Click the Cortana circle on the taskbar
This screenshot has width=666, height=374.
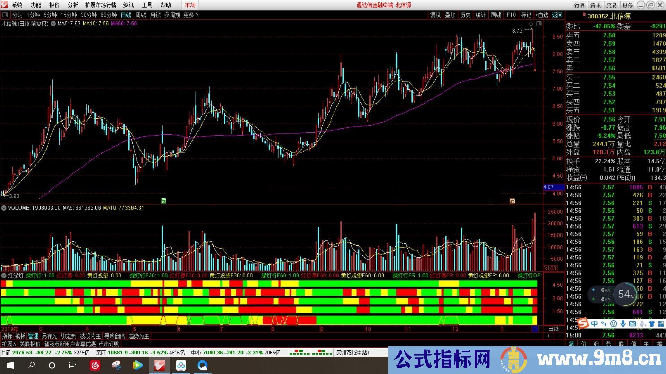pos(52,365)
